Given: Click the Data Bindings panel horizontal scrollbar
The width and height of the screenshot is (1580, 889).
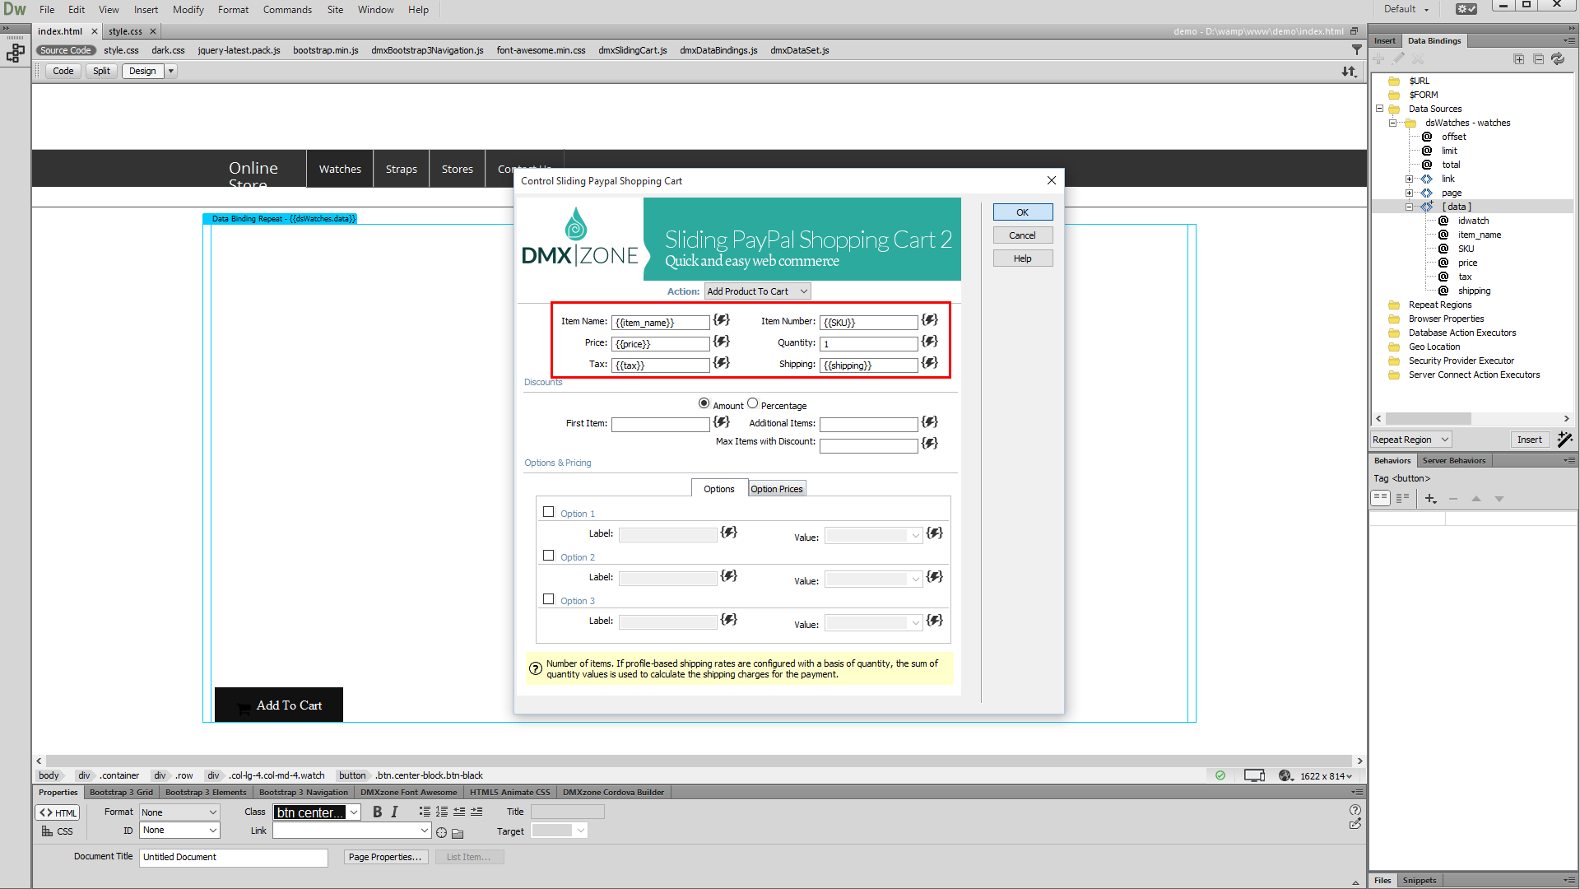Looking at the screenshot, I should pos(1428,419).
